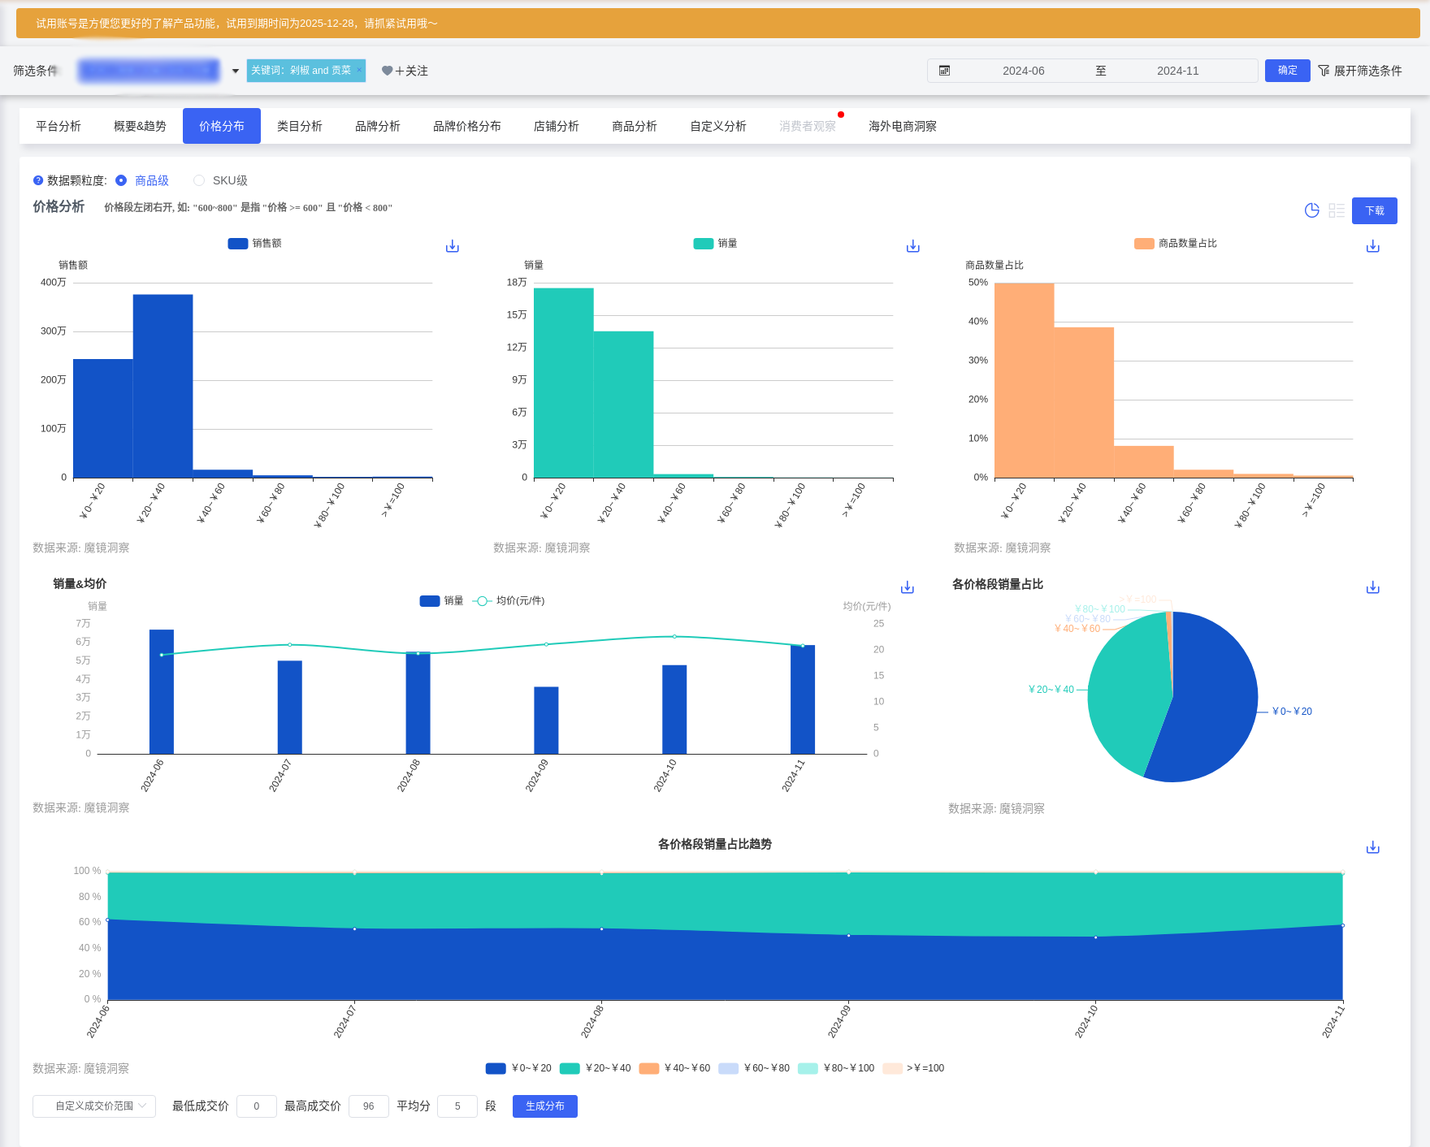Click end date field 2024-11
This screenshot has height=1147, width=1430.
click(x=1178, y=71)
